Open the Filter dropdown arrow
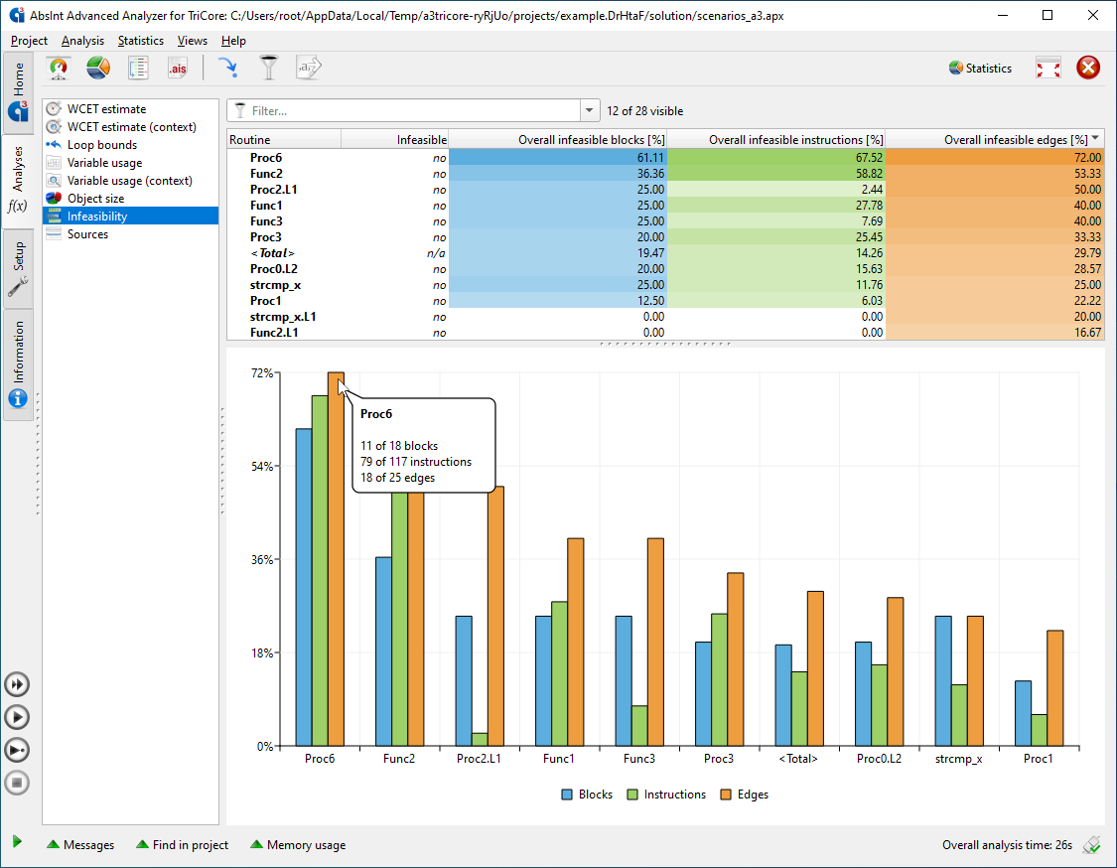 pos(589,110)
